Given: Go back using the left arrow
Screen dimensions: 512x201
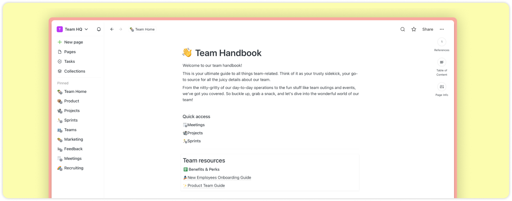Looking at the screenshot, I should [112, 29].
